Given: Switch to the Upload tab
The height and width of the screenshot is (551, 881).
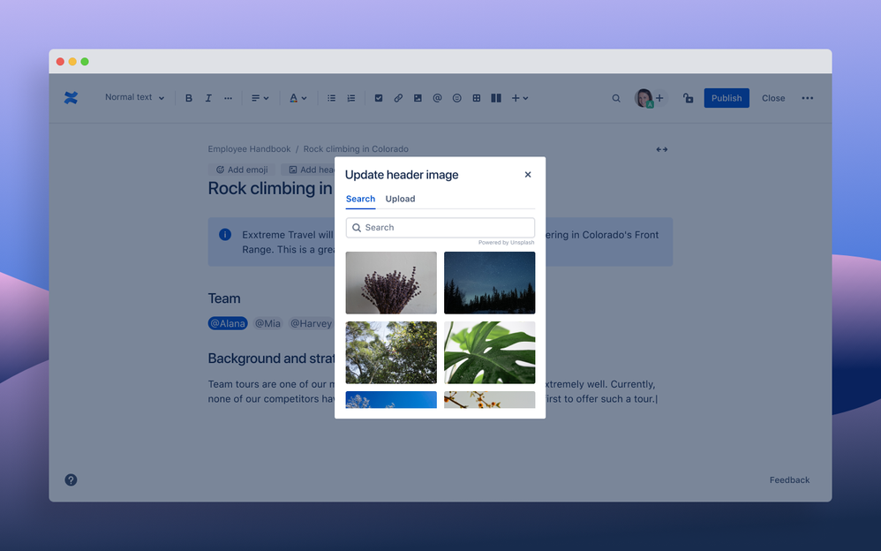Looking at the screenshot, I should tap(400, 199).
